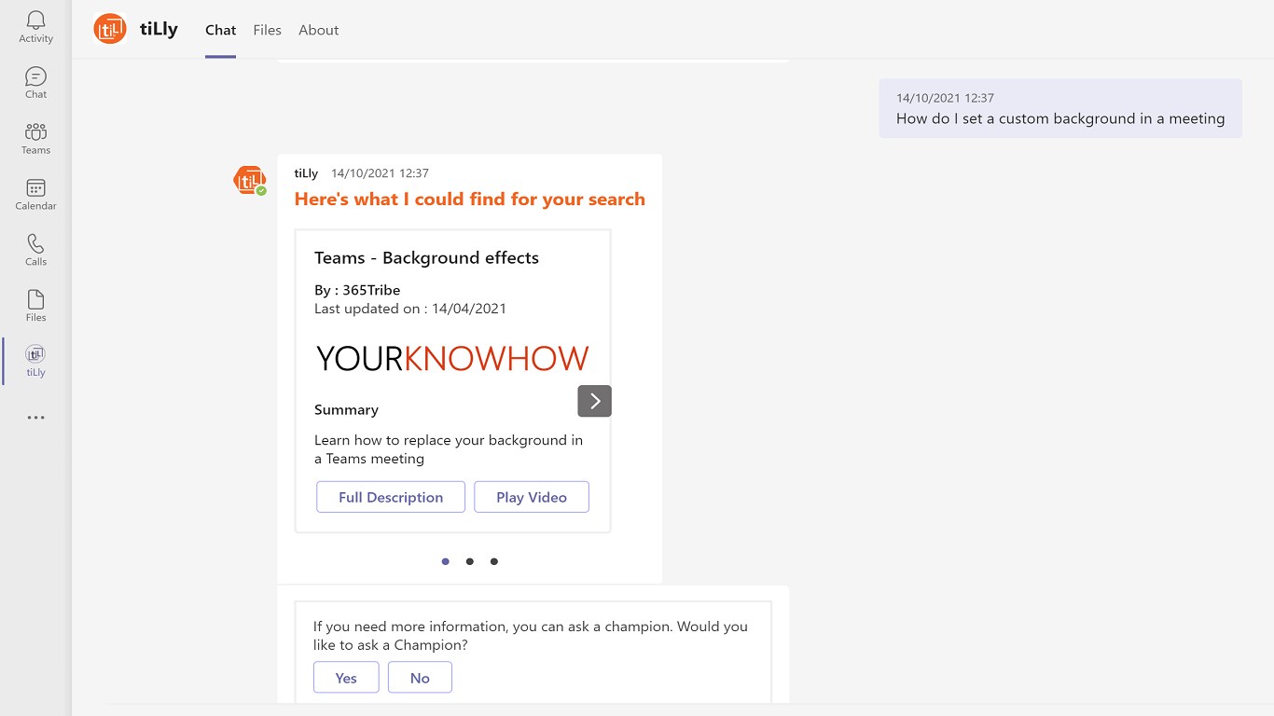This screenshot has height=716, width=1274.
Task: Select the first carousel page dot
Action: (x=446, y=561)
